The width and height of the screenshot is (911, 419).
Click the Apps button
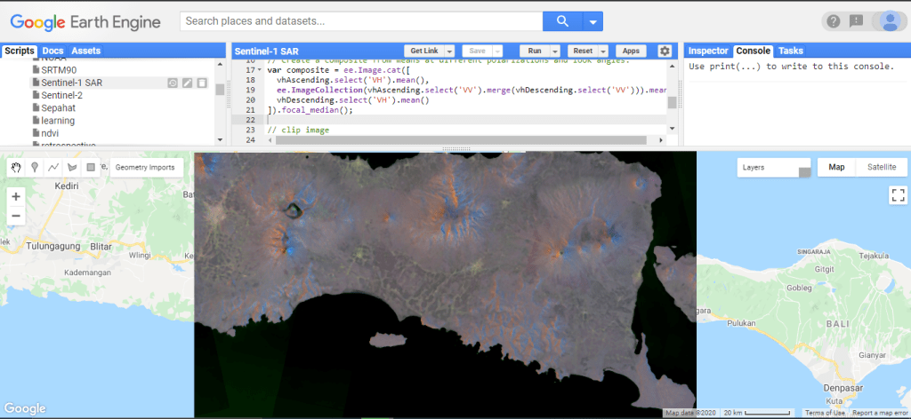631,51
